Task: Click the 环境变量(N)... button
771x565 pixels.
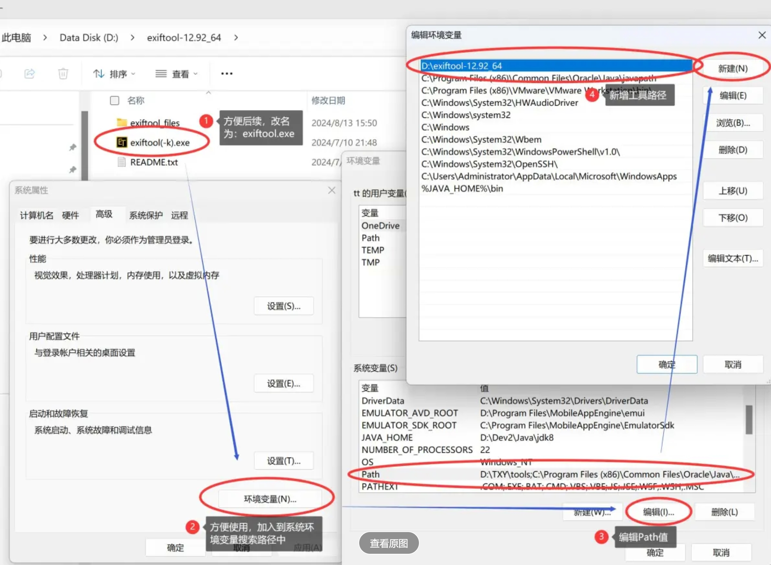Action: click(270, 499)
